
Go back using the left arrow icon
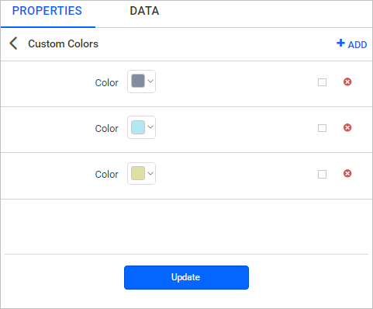tap(13, 43)
